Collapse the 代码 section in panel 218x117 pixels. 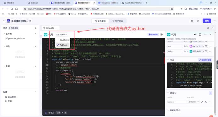(x=168, y=60)
